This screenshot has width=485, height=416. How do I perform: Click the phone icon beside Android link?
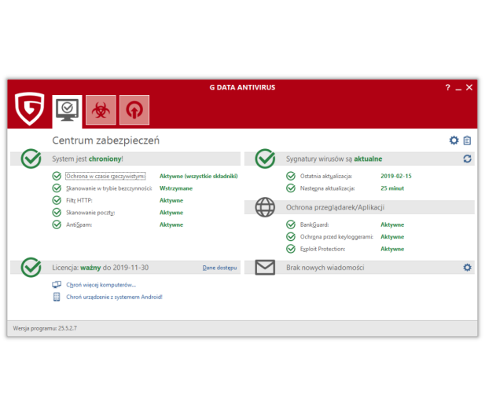point(57,297)
